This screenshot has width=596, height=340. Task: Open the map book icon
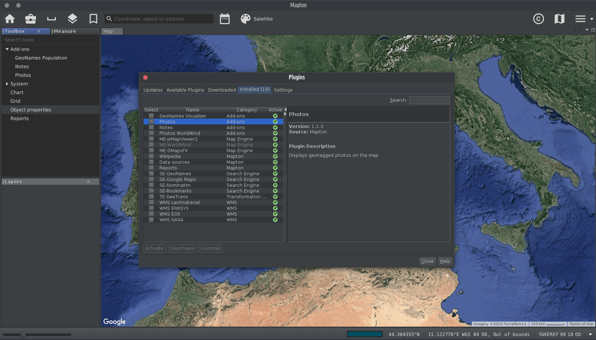pyautogui.click(x=559, y=19)
